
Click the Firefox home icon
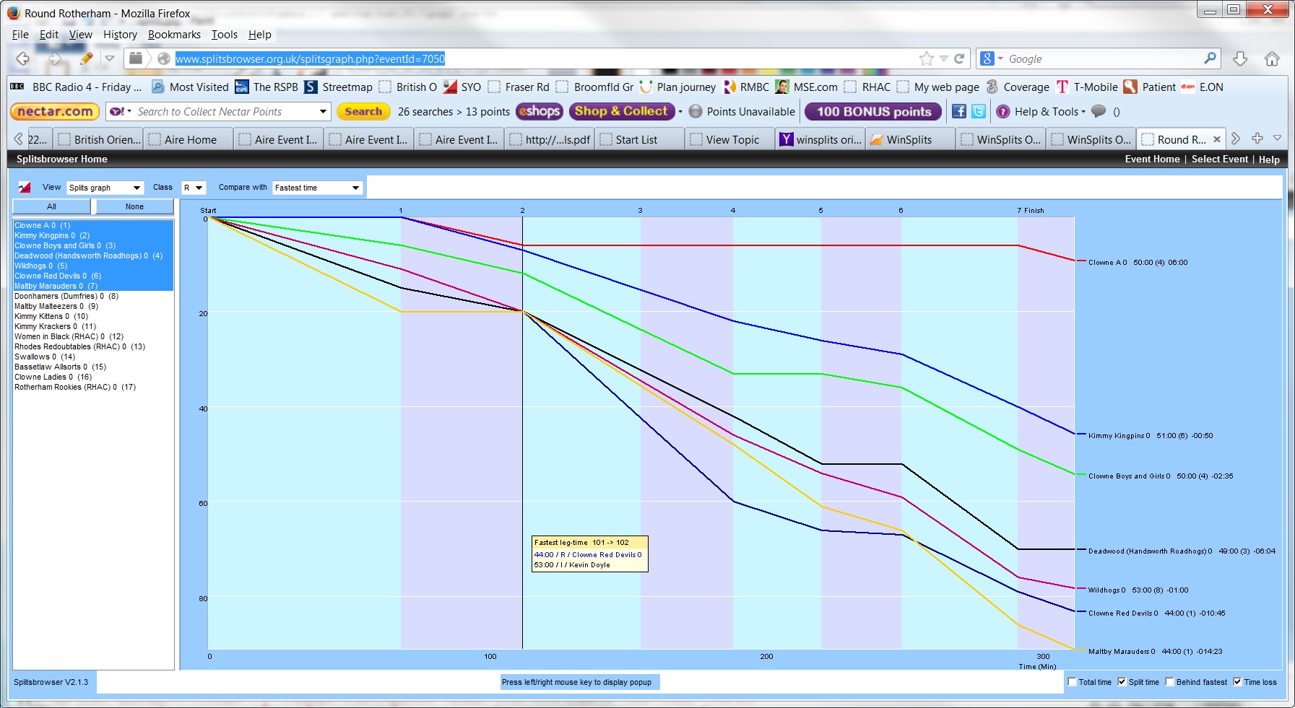click(1272, 59)
